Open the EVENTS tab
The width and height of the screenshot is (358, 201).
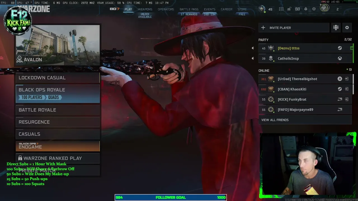209,9
